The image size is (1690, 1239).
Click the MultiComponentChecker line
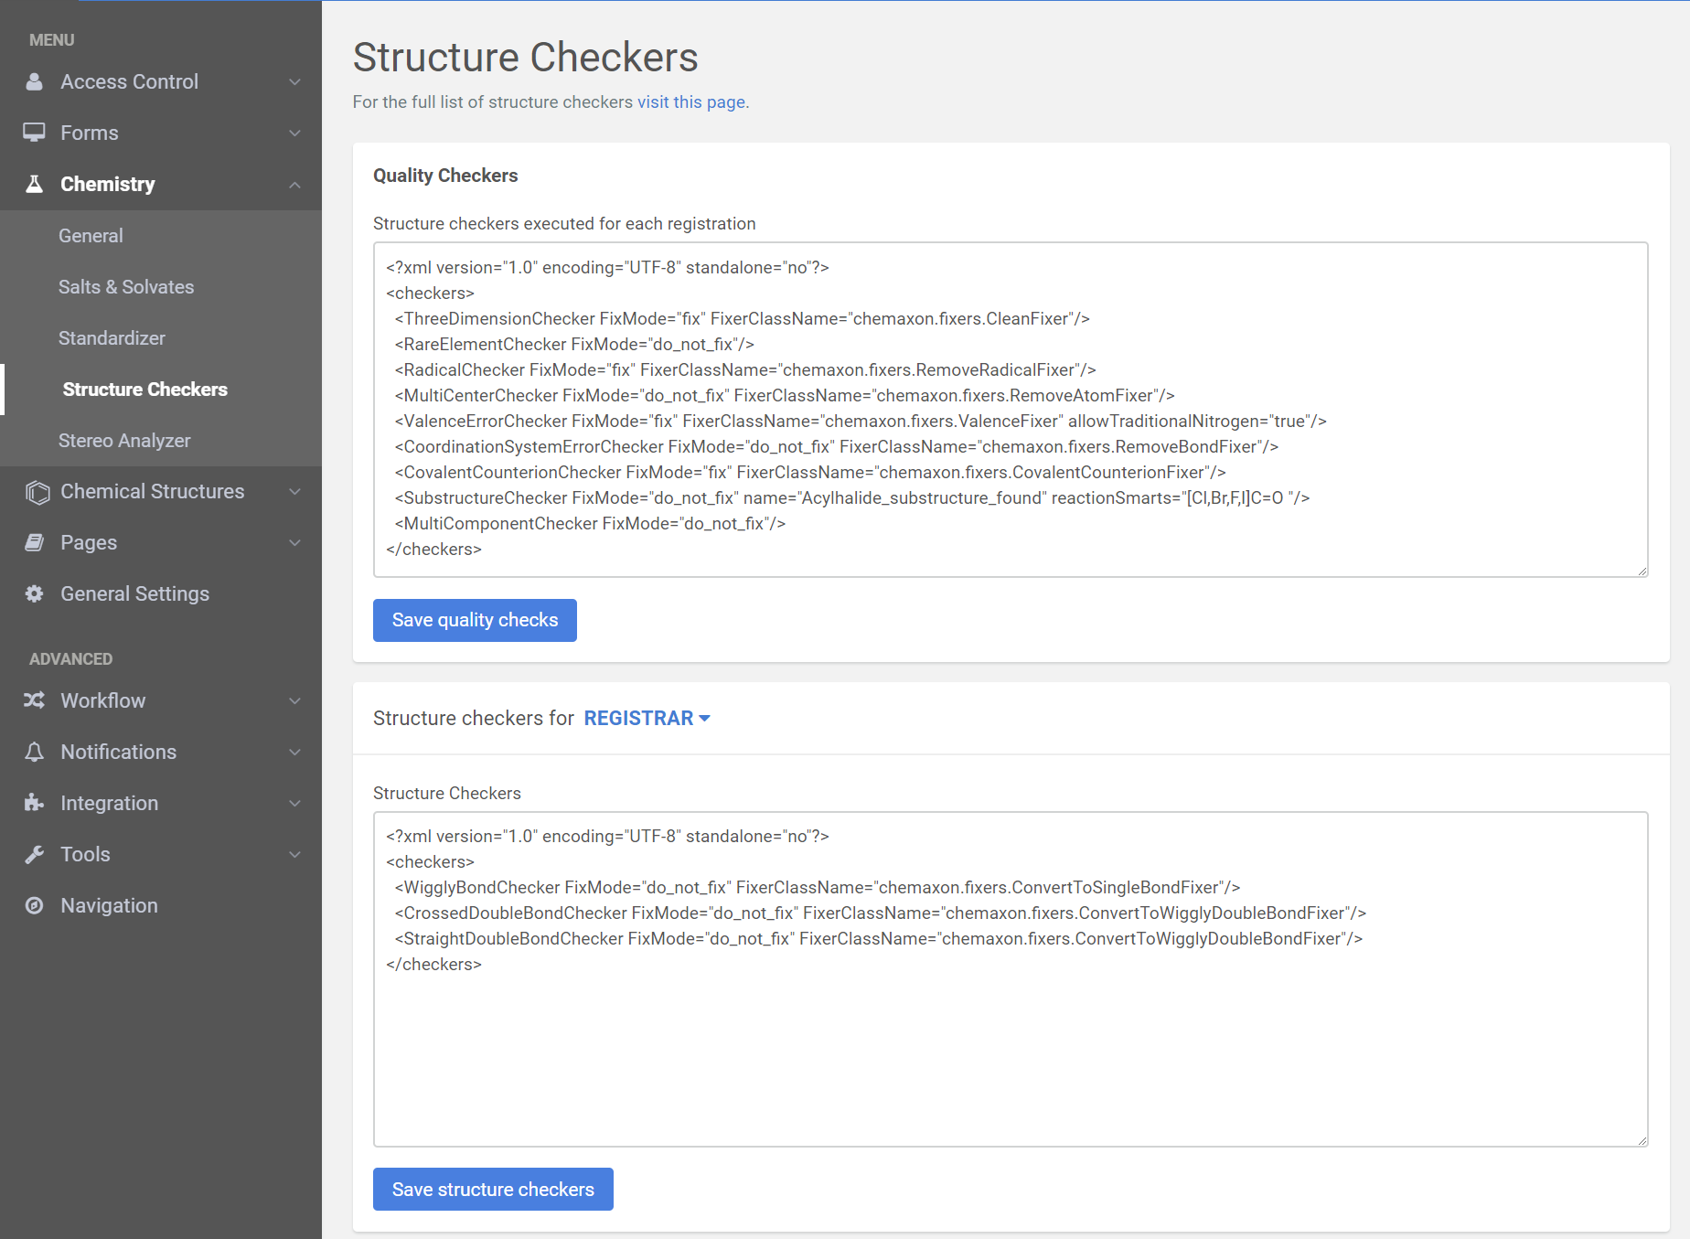tap(590, 523)
